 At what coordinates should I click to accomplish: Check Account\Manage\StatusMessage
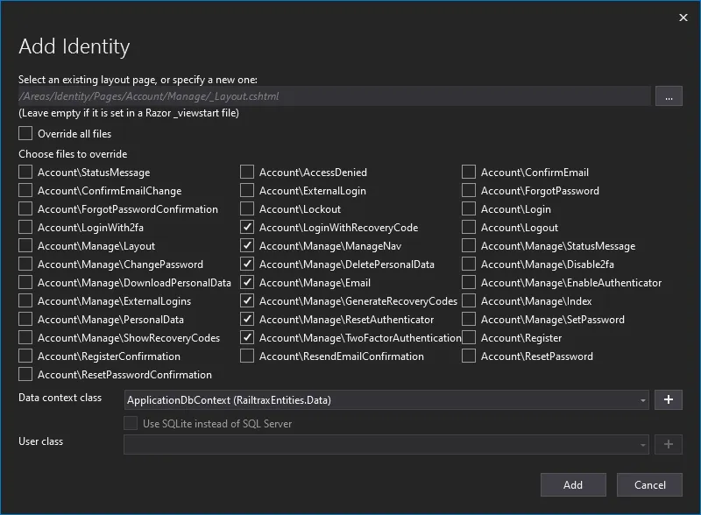pos(469,245)
